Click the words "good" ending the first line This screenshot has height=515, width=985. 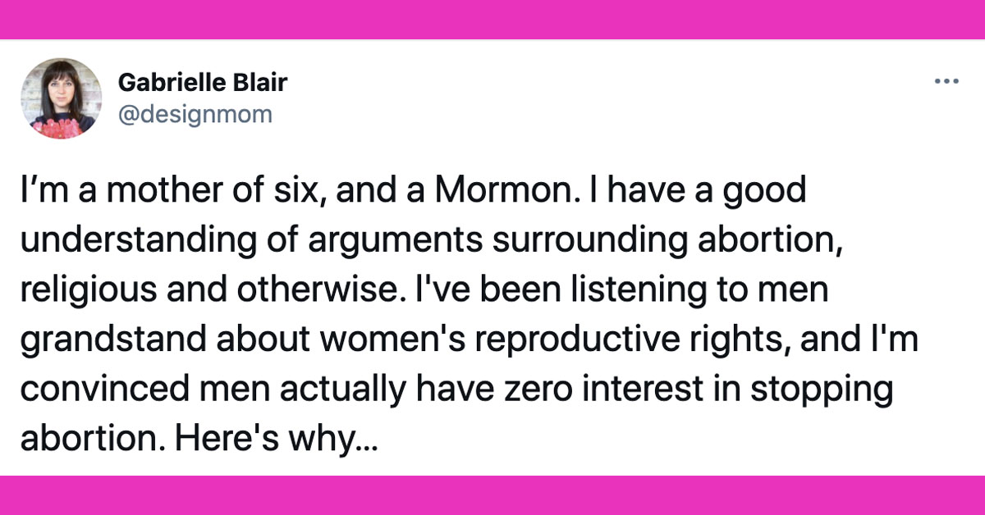click(x=768, y=193)
